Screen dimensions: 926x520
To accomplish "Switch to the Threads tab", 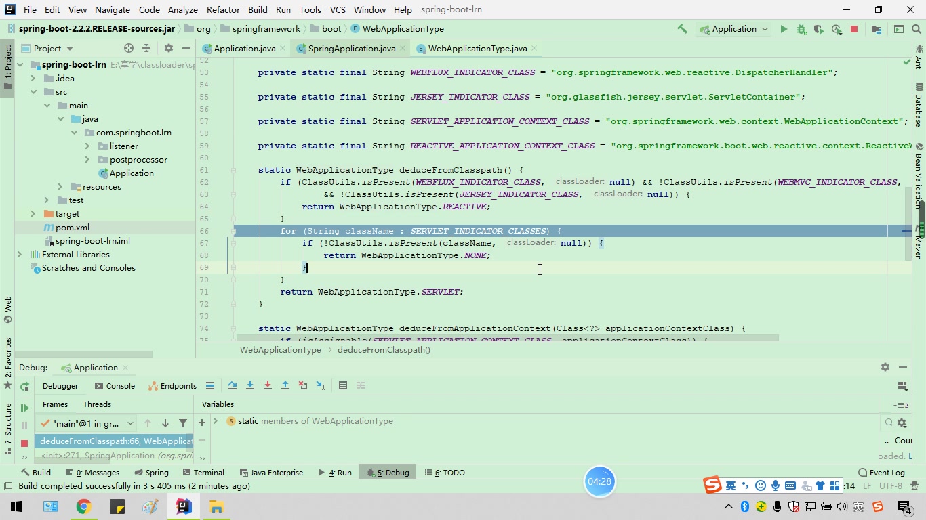I will point(97,404).
